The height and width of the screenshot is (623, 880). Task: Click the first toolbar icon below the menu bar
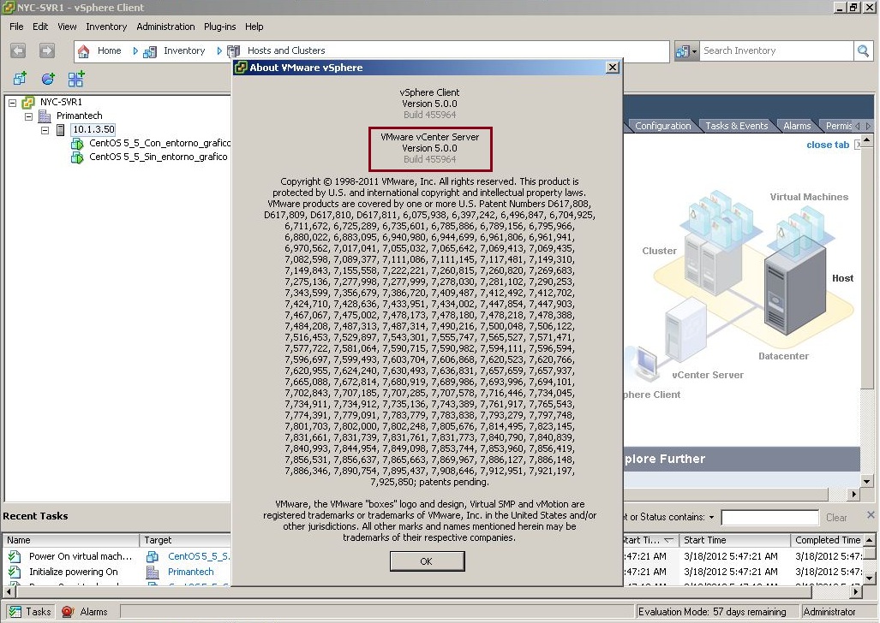(20, 78)
